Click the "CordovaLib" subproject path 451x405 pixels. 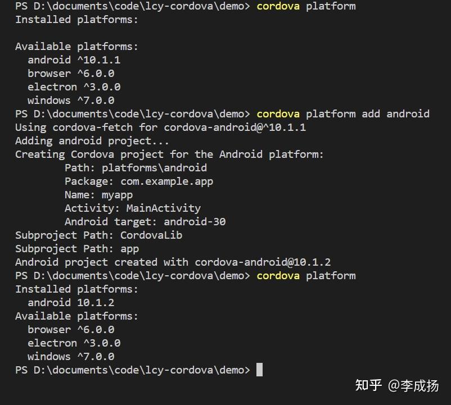click(151, 235)
